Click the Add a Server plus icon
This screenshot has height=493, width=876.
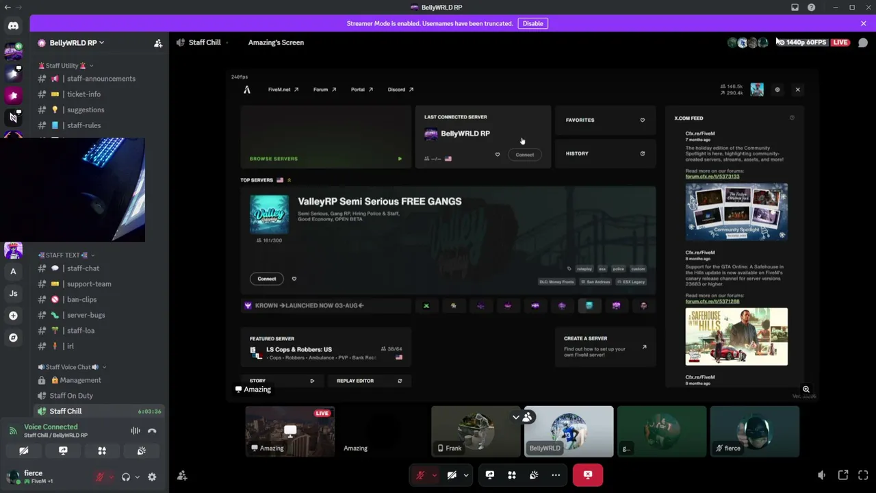[x=13, y=316]
